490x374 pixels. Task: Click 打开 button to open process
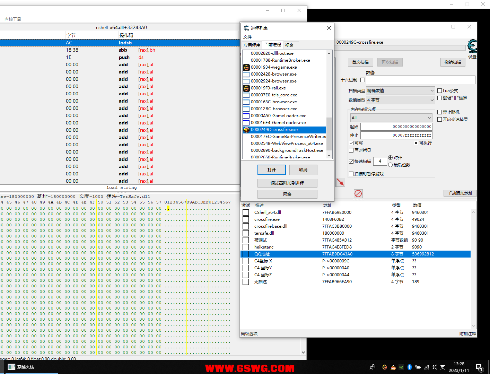tap(272, 170)
